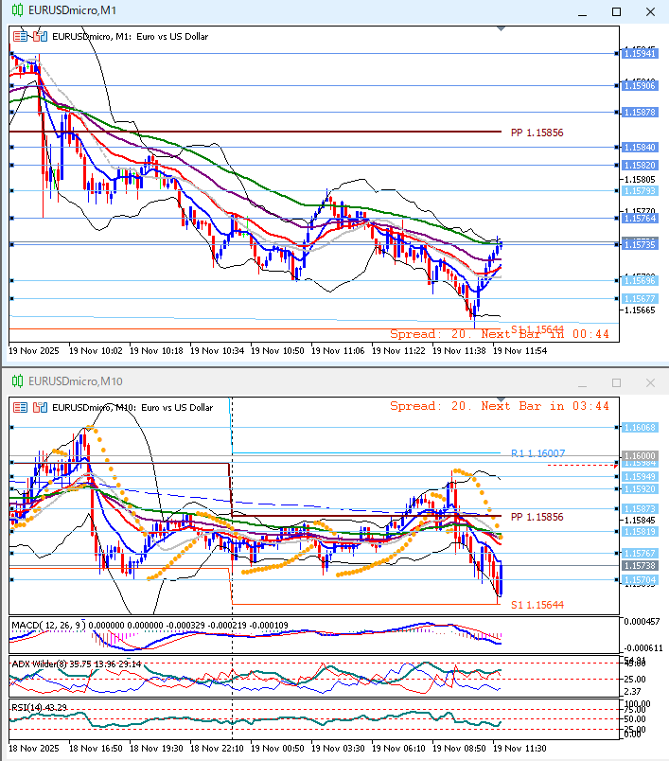Click the gray chart shift triangle atop the M1 chart
This screenshot has width=669, height=761.
[499, 30]
